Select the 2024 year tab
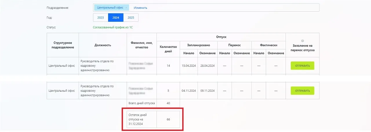 pos(116,18)
